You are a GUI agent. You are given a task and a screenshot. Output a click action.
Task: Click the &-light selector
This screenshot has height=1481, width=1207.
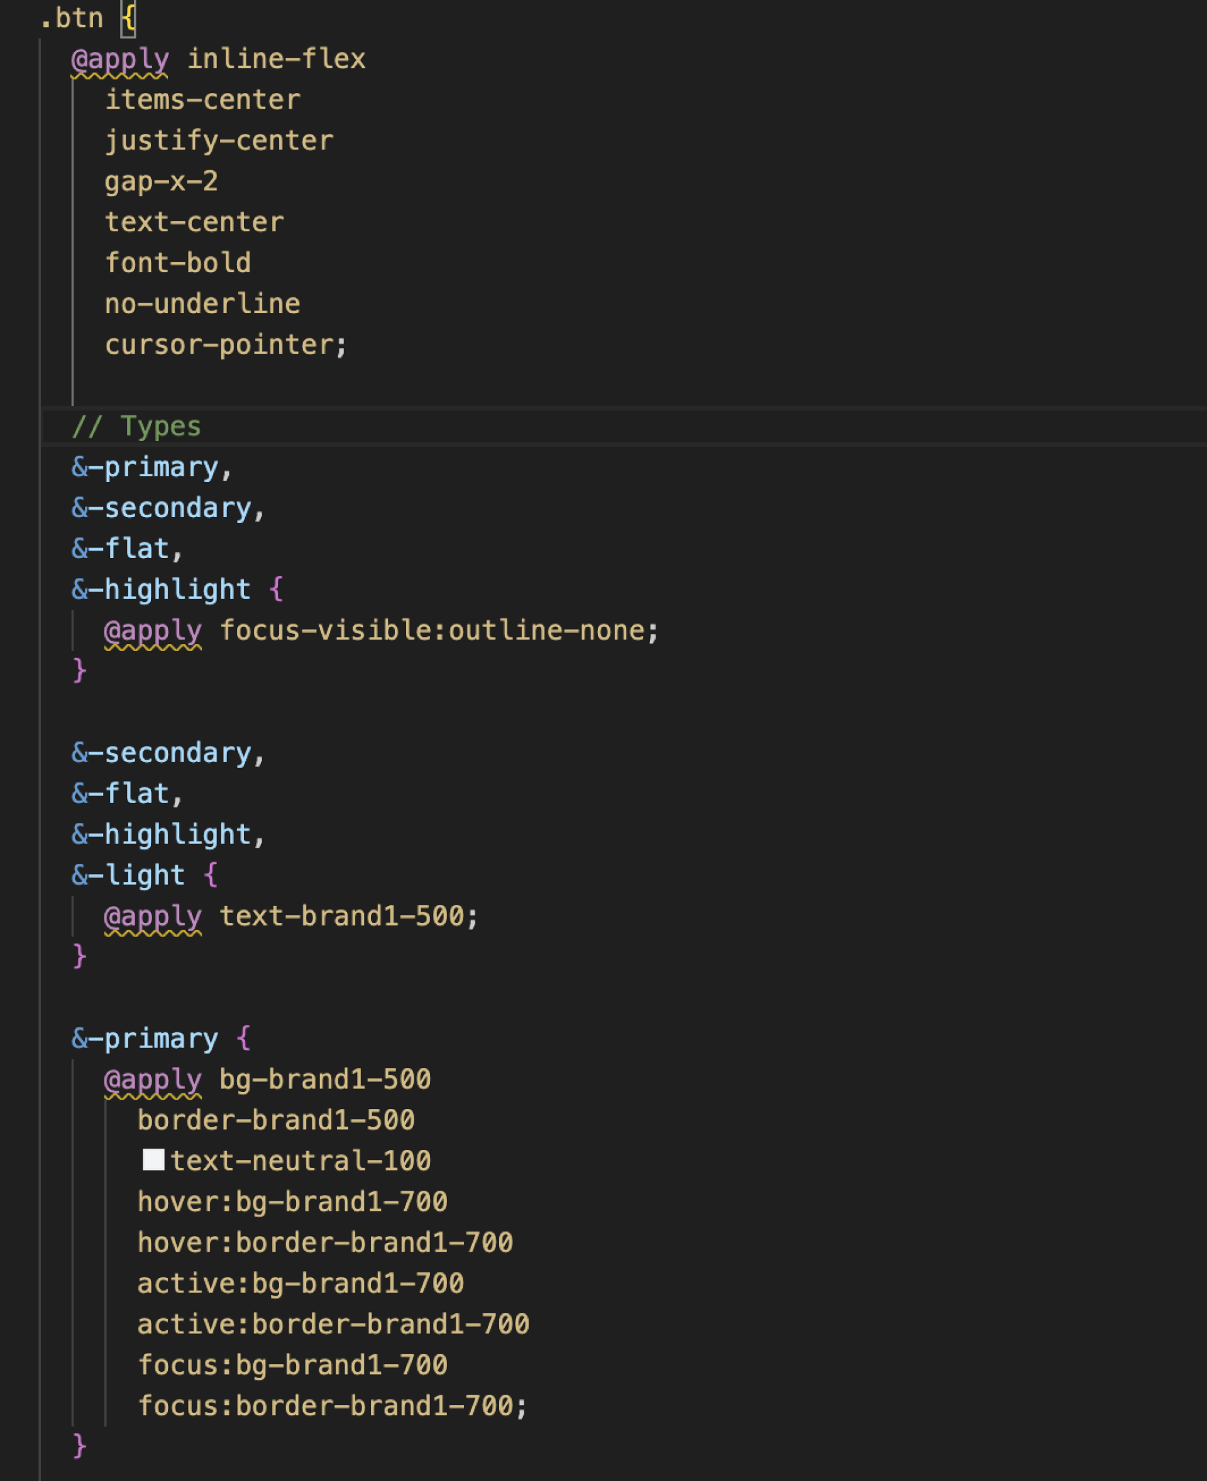click(x=128, y=875)
